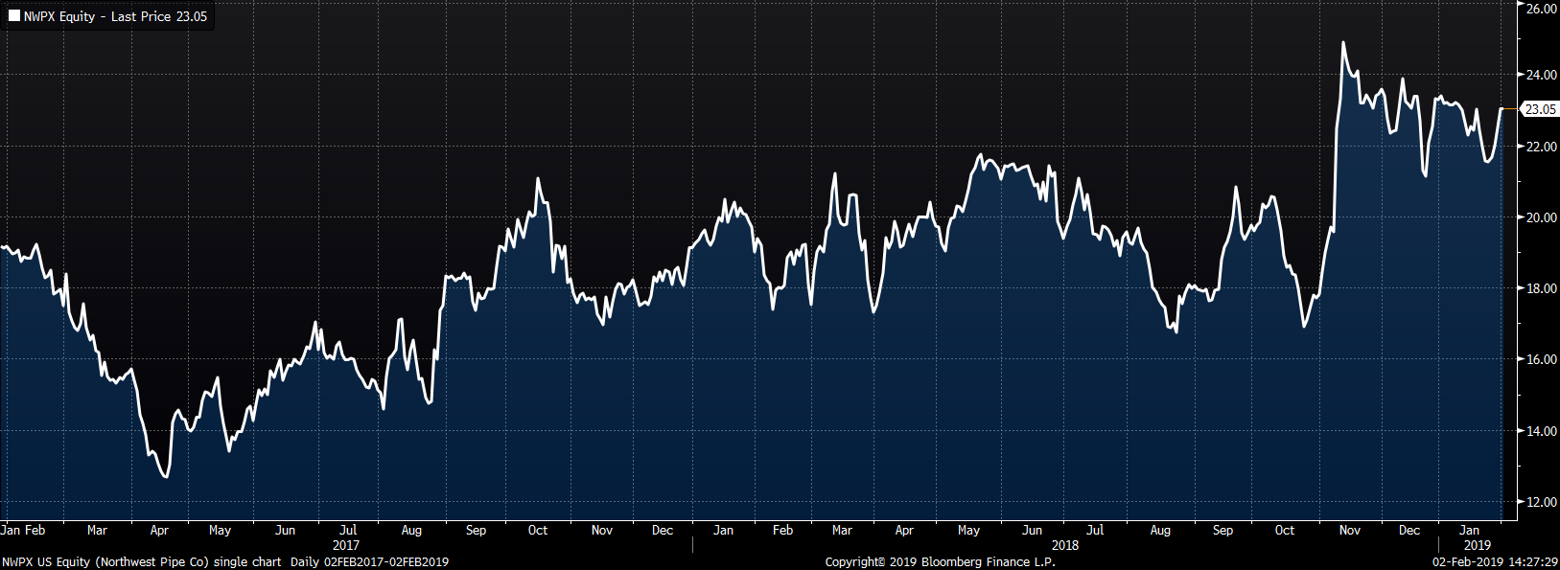This screenshot has height=570, width=1560.
Task: Select the 2018 year label on time axis
Action: point(1064,545)
